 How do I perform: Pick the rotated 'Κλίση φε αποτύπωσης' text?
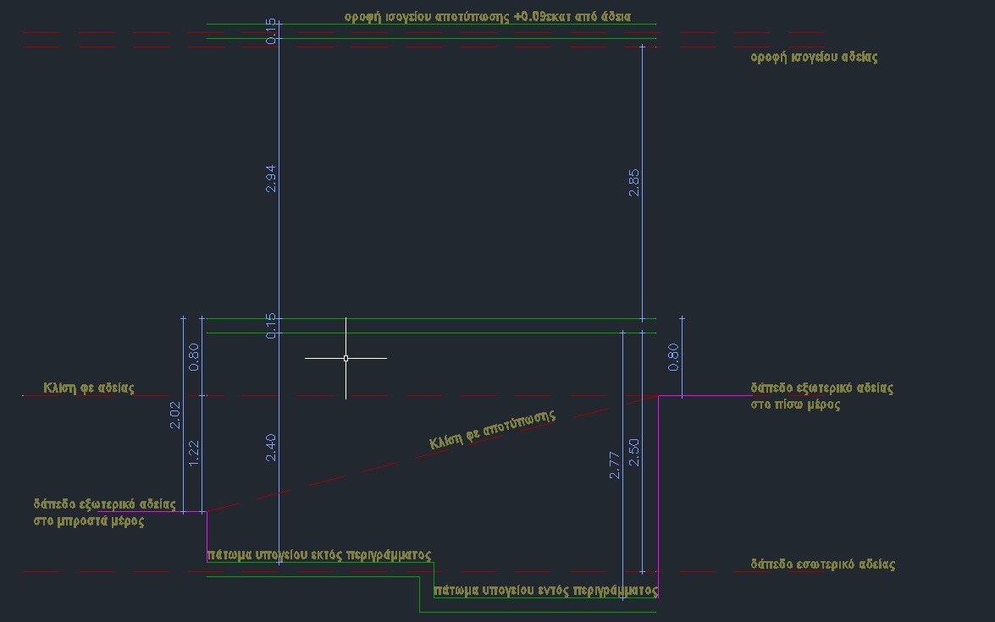pyautogui.click(x=492, y=431)
